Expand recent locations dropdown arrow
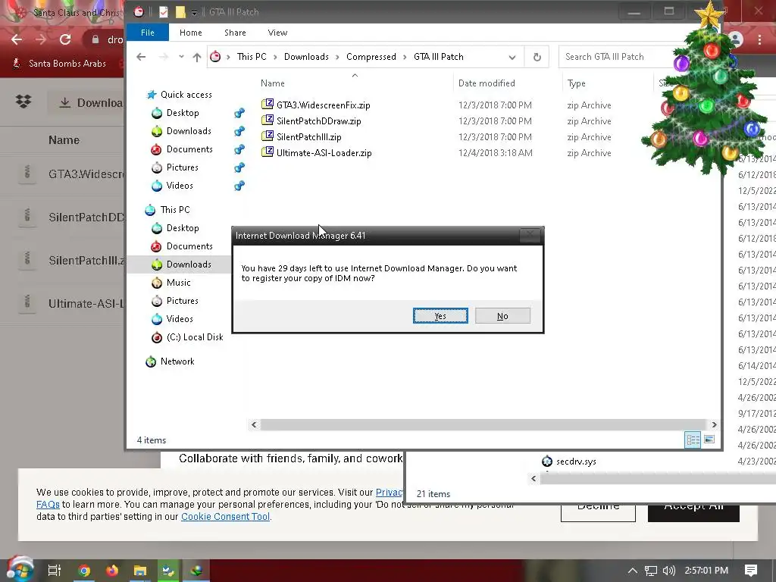 [181, 57]
